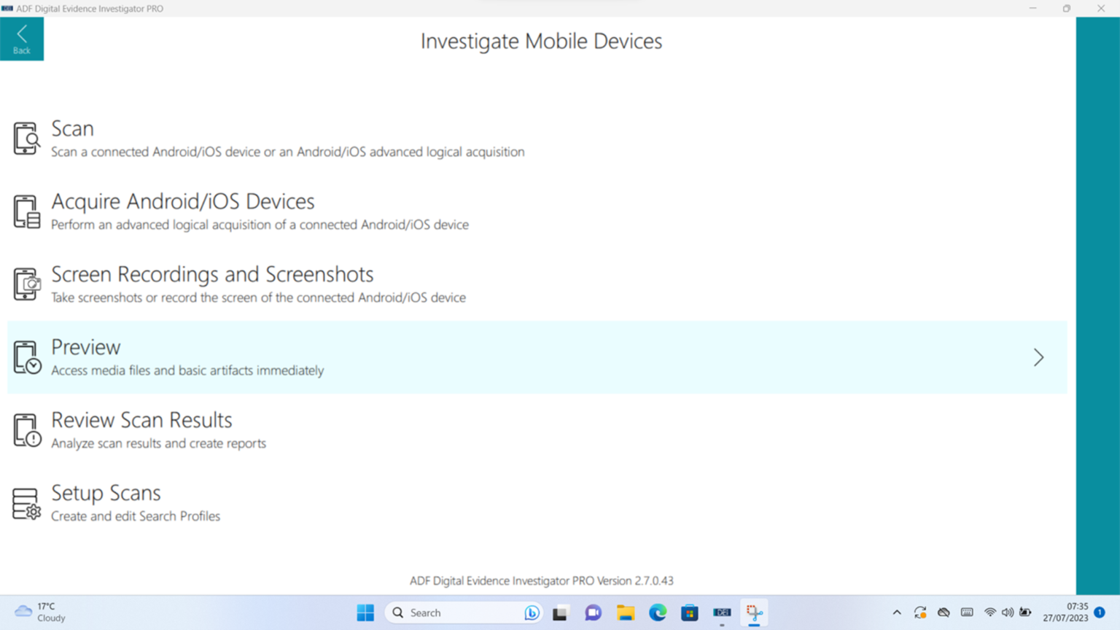
Task: Click the Windows Search box
Action: coord(462,612)
